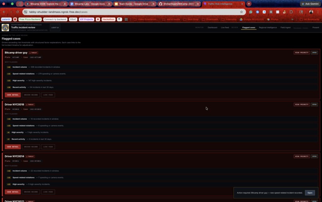Open the Free Pizza Backend bookmark
The width and height of the screenshot is (322, 202).
(30, 19)
